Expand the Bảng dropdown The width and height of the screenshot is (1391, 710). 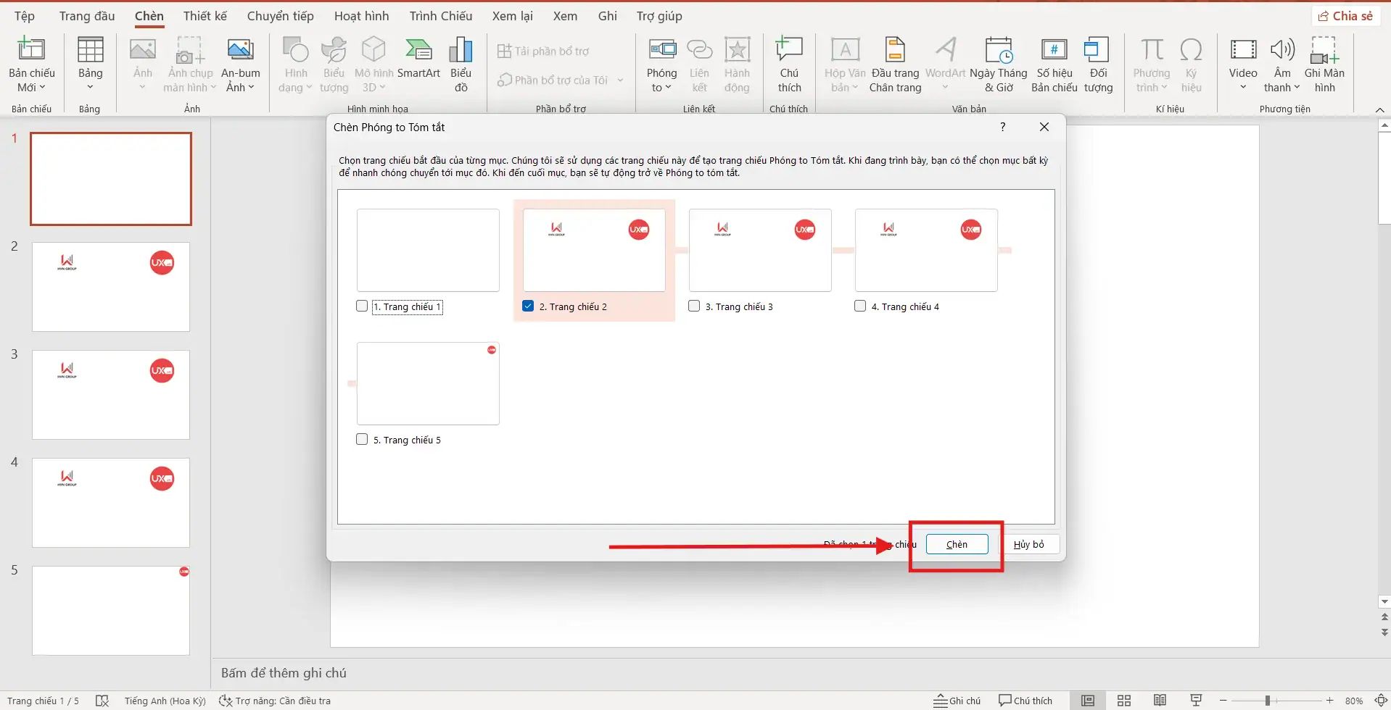coord(89,85)
